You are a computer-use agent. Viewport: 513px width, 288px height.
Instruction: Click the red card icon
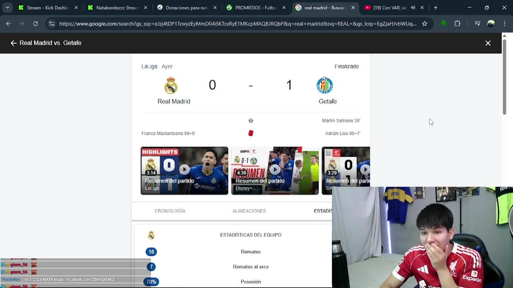point(251,133)
